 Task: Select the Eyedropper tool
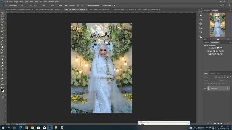coord(3,28)
